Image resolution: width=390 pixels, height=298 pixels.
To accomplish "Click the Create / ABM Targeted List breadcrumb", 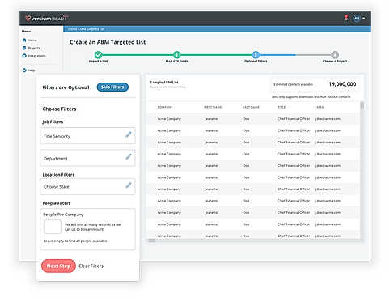I will pos(86,29).
